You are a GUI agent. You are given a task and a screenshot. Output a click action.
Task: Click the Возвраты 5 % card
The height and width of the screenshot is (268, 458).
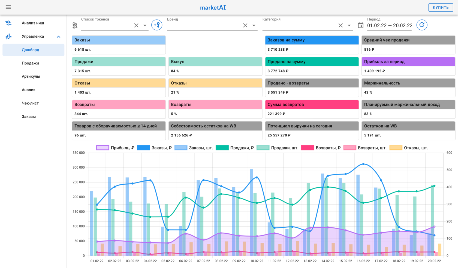pos(215,109)
